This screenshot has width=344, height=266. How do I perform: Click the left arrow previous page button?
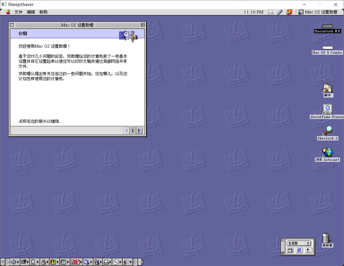[x=126, y=131]
